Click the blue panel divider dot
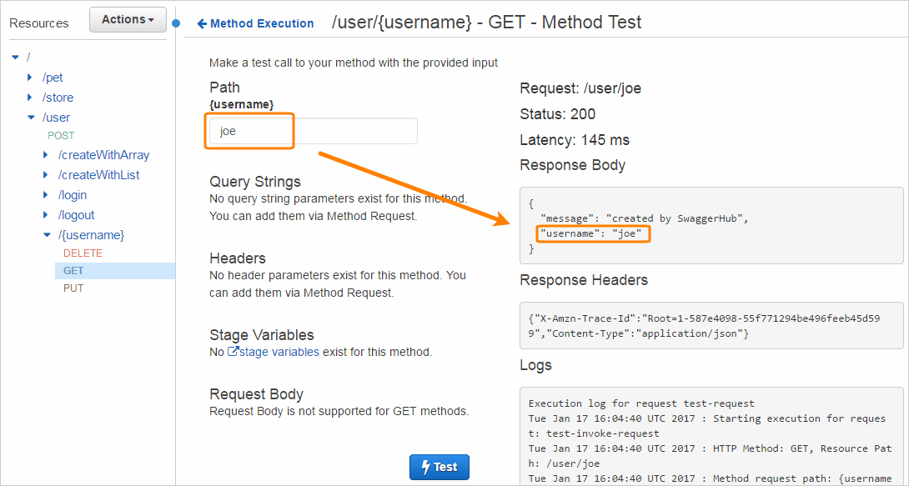 coord(176,23)
